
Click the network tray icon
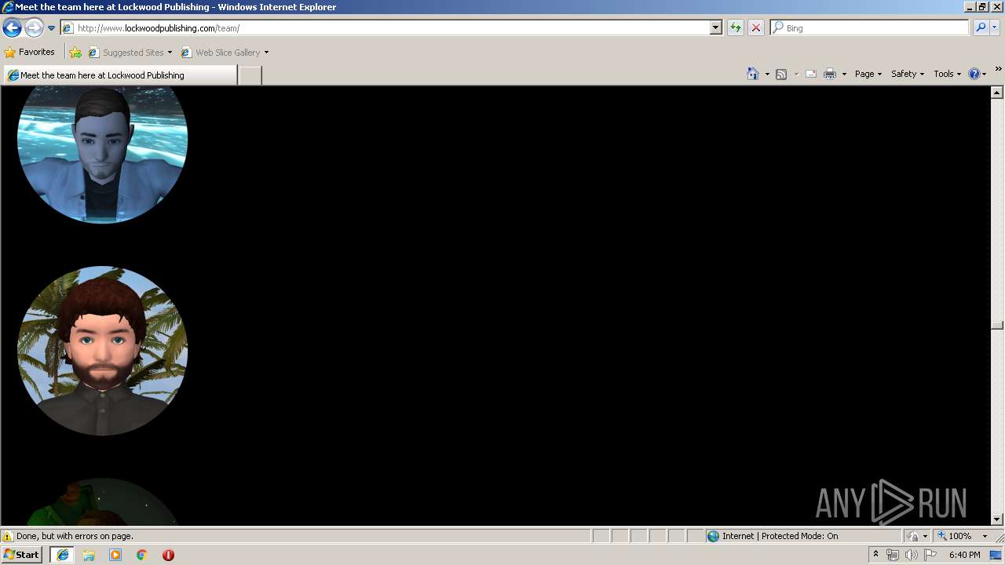click(893, 555)
